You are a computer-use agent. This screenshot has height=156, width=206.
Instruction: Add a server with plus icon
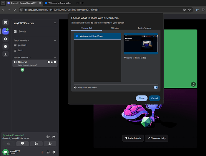[5, 39]
